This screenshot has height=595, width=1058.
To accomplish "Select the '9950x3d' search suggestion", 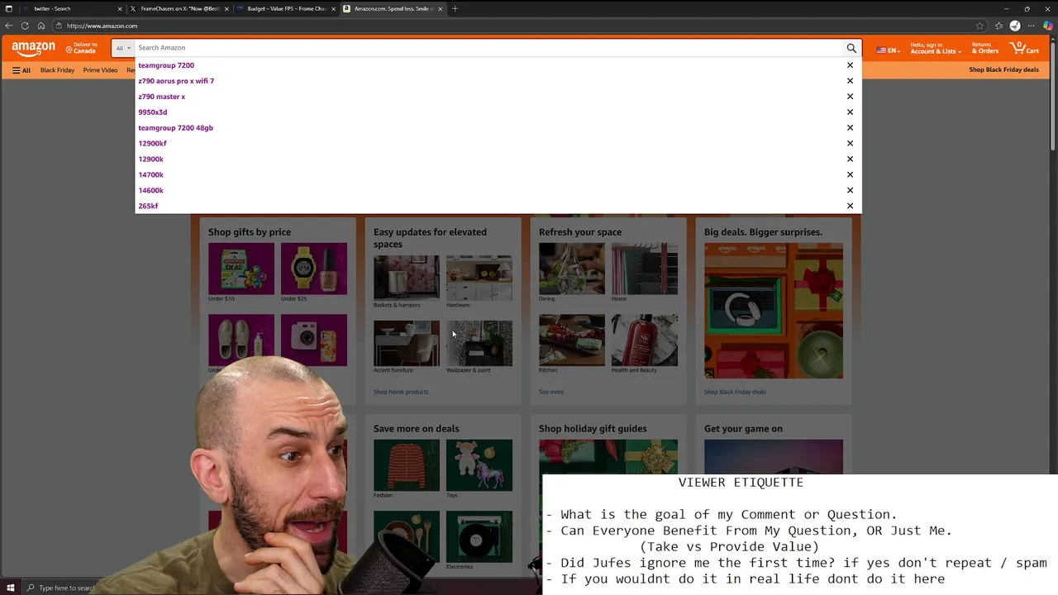I will (152, 112).
